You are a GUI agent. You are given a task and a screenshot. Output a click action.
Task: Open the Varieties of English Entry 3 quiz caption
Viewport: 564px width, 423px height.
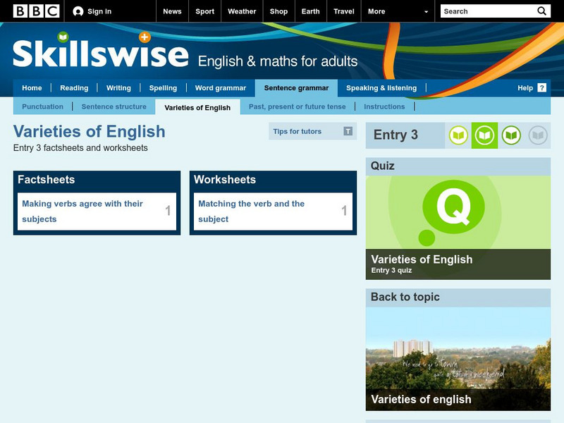coord(458,264)
